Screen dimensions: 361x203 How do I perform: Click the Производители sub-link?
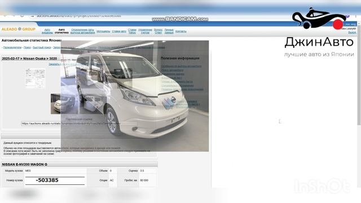click(12, 47)
